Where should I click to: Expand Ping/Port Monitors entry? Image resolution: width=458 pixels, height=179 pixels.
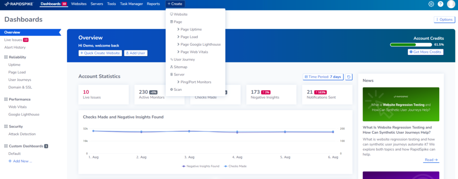tap(194, 82)
